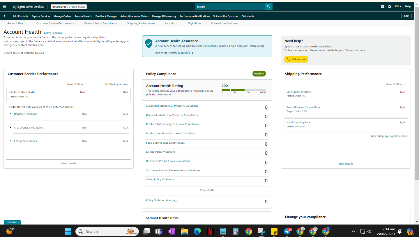The image size is (419, 237).
Task: Open Sticky Notes from taskbar
Action: pyautogui.click(x=274, y=231)
